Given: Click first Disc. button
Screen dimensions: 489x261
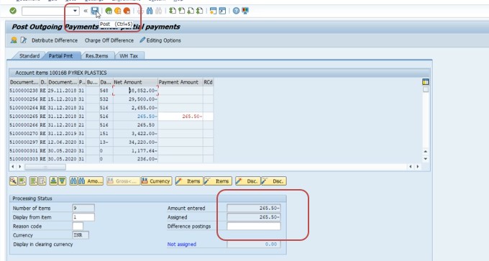Looking at the screenshot, I should click(x=248, y=181).
